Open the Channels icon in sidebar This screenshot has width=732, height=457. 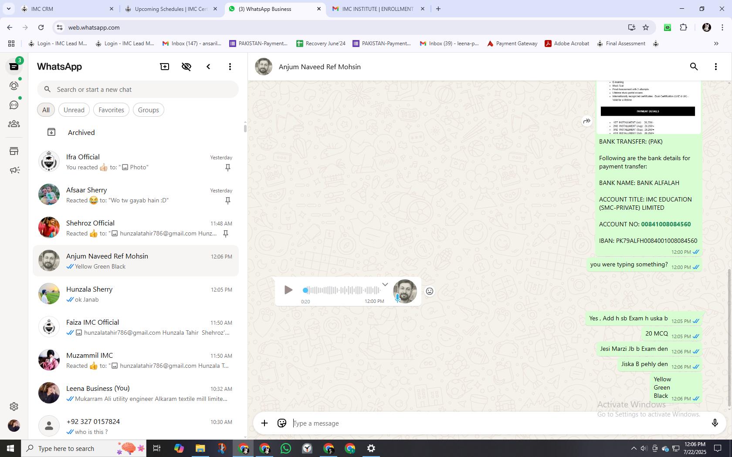pyautogui.click(x=14, y=105)
